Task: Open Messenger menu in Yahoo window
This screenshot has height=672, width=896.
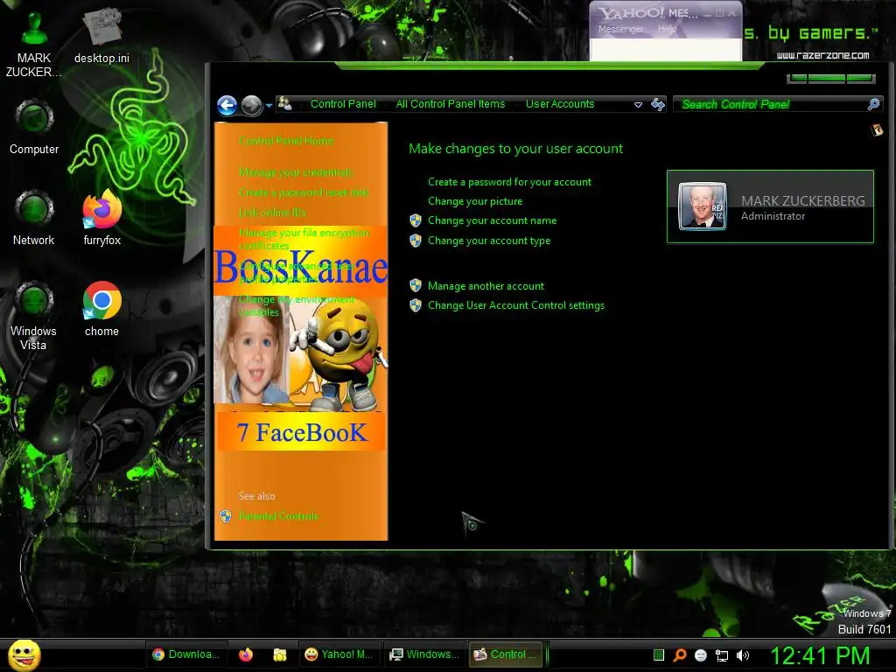Action: coord(620,29)
